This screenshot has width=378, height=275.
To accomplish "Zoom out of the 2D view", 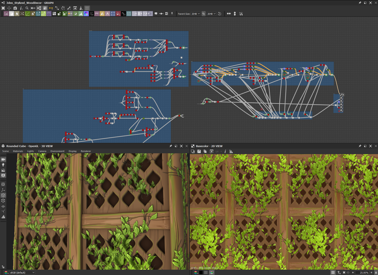I will pyautogui.click(x=353, y=272).
